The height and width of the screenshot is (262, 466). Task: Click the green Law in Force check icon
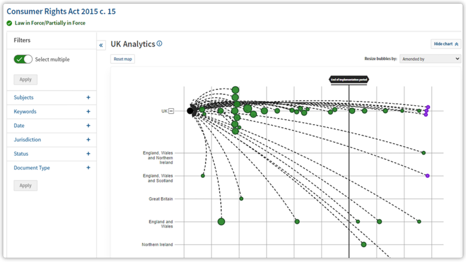tap(9, 23)
